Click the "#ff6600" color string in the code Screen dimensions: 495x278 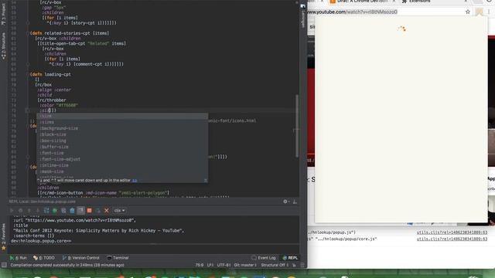(x=67, y=105)
